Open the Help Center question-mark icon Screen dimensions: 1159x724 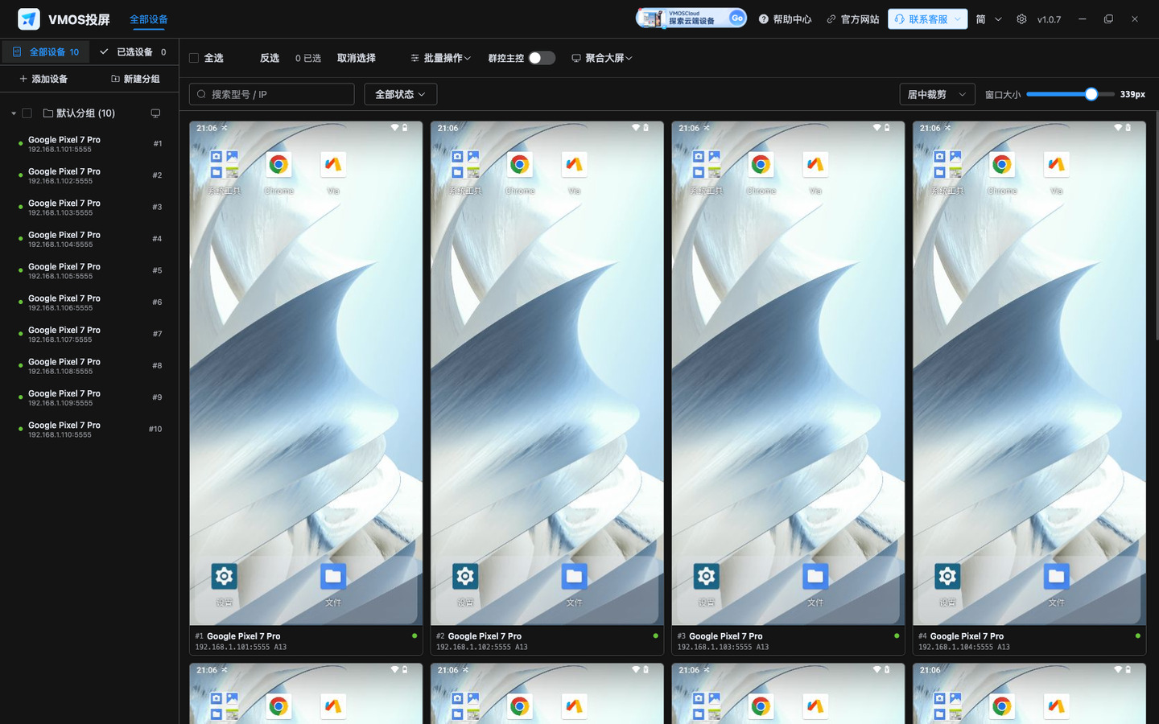pos(763,19)
